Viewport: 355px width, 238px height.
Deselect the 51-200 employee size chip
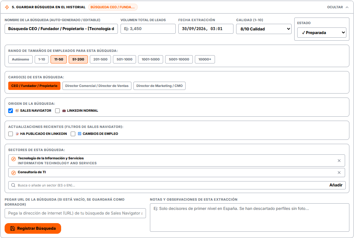tap(78, 59)
